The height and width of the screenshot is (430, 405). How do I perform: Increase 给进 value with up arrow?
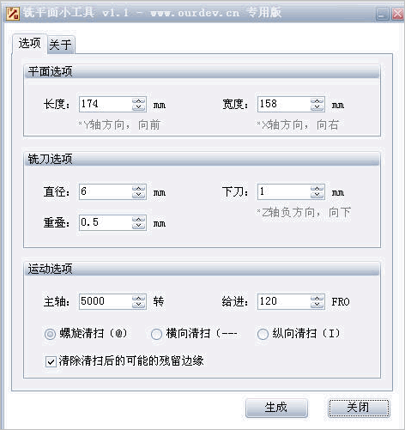coord(317,298)
